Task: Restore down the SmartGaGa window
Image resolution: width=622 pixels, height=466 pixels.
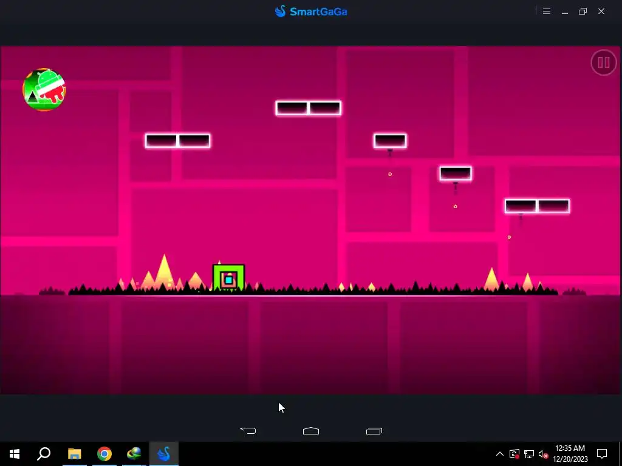Action: click(x=583, y=12)
